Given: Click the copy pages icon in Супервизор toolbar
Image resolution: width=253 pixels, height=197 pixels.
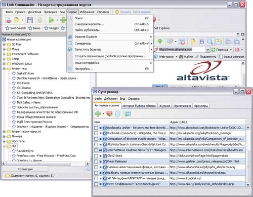Looking at the screenshot, I should click(x=118, y=114).
